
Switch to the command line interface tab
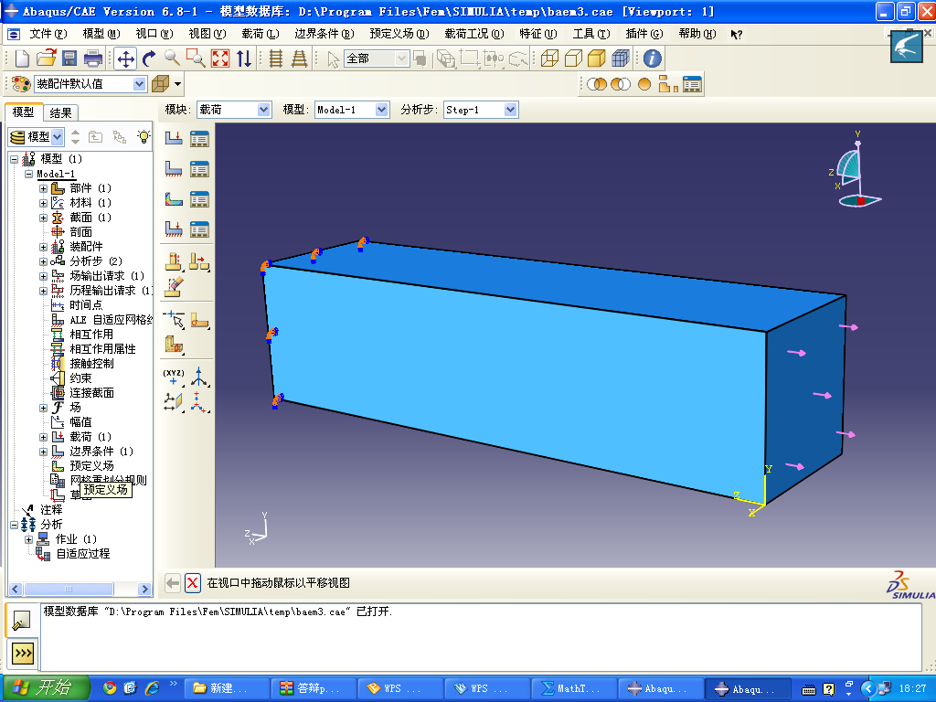22,653
